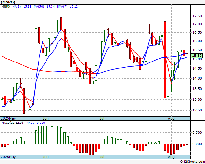Click the 0.000 MACD axis label
Screen dimensions: 205x164
197,144
